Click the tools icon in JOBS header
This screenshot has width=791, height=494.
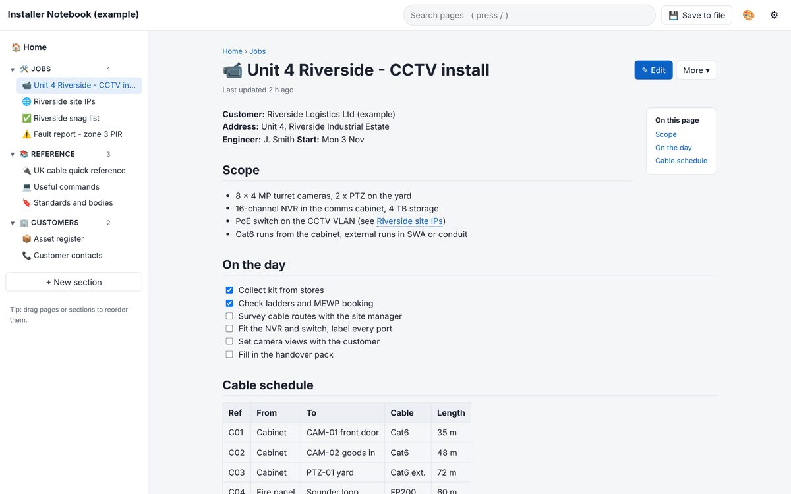click(x=24, y=69)
